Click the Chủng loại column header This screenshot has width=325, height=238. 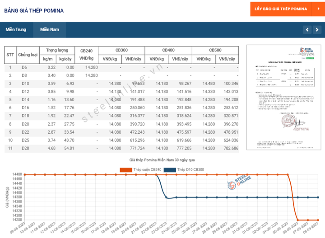(x=28, y=55)
